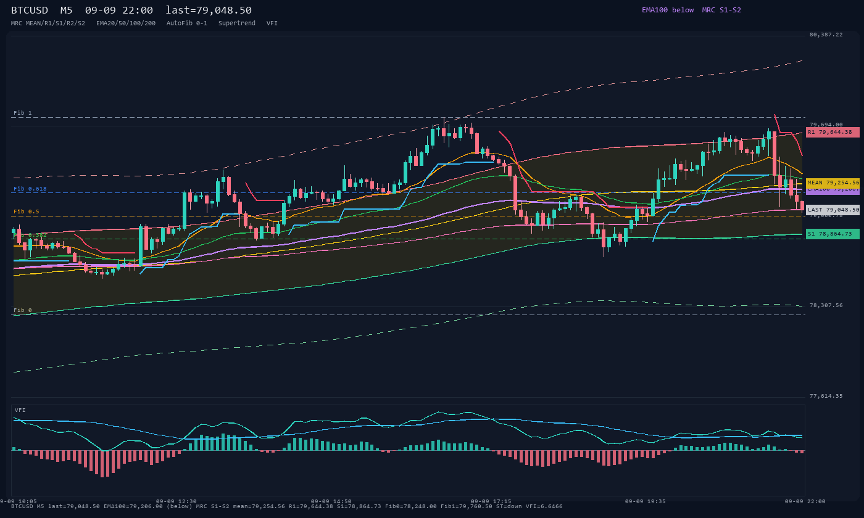The height and width of the screenshot is (518, 864).
Task: Select the VFI entry in the indicator legend
Action: (272, 23)
